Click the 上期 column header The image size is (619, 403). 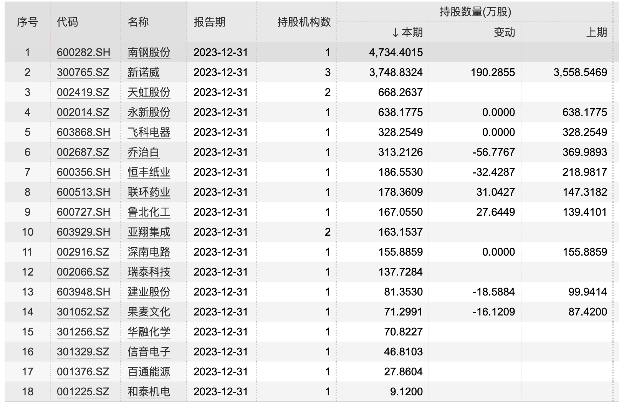coord(596,33)
